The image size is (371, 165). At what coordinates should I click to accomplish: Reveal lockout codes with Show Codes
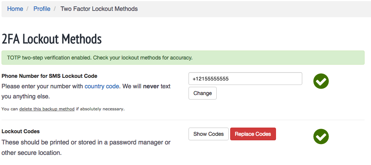(208, 134)
